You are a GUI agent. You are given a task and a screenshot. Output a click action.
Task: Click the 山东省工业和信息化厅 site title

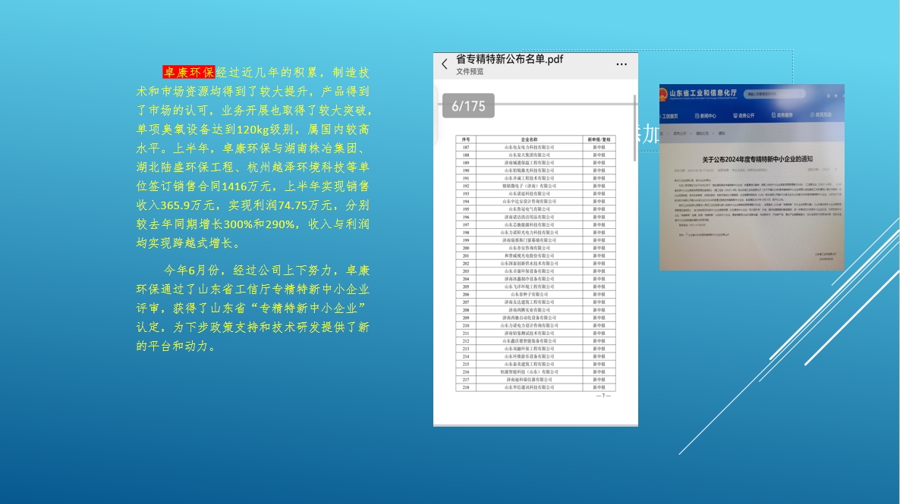pyautogui.click(x=703, y=92)
